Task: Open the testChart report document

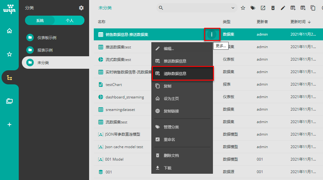Action: pyautogui.click(x=114, y=84)
